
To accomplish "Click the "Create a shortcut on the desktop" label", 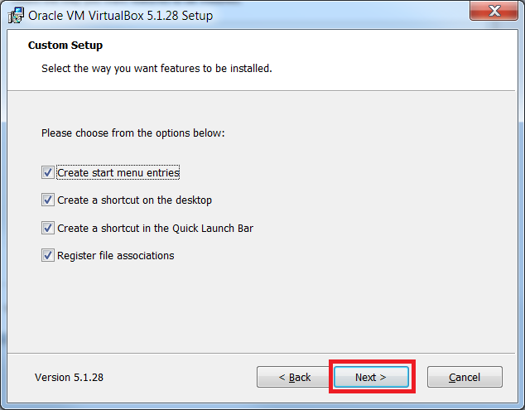I will pyautogui.click(x=134, y=200).
